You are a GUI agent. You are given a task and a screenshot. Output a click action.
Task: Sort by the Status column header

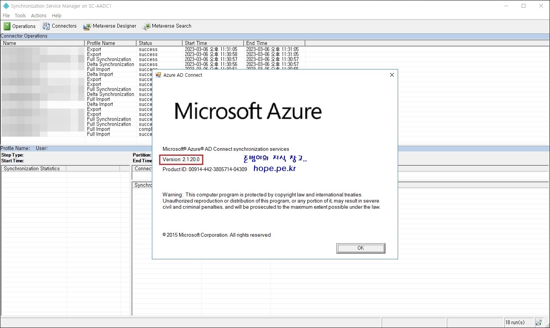[x=159, y=43]
